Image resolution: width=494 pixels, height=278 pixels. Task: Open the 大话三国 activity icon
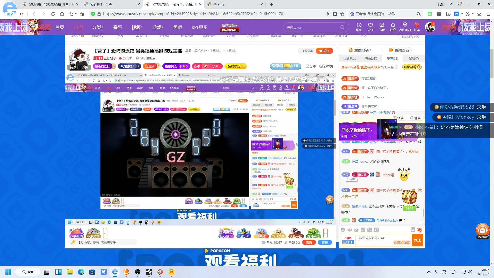[296, 233]
